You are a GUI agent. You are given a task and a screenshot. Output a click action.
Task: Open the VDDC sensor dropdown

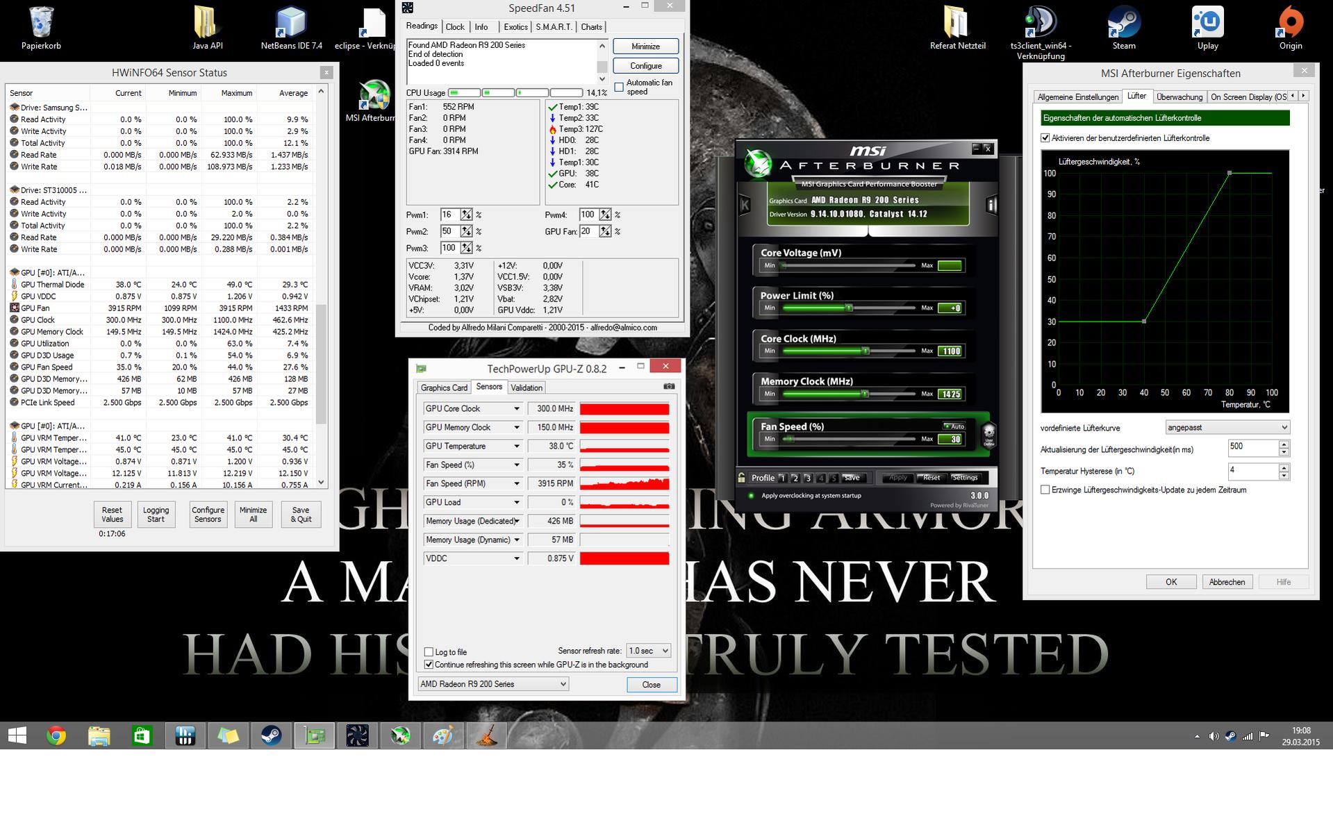click(x=516, y=558)
